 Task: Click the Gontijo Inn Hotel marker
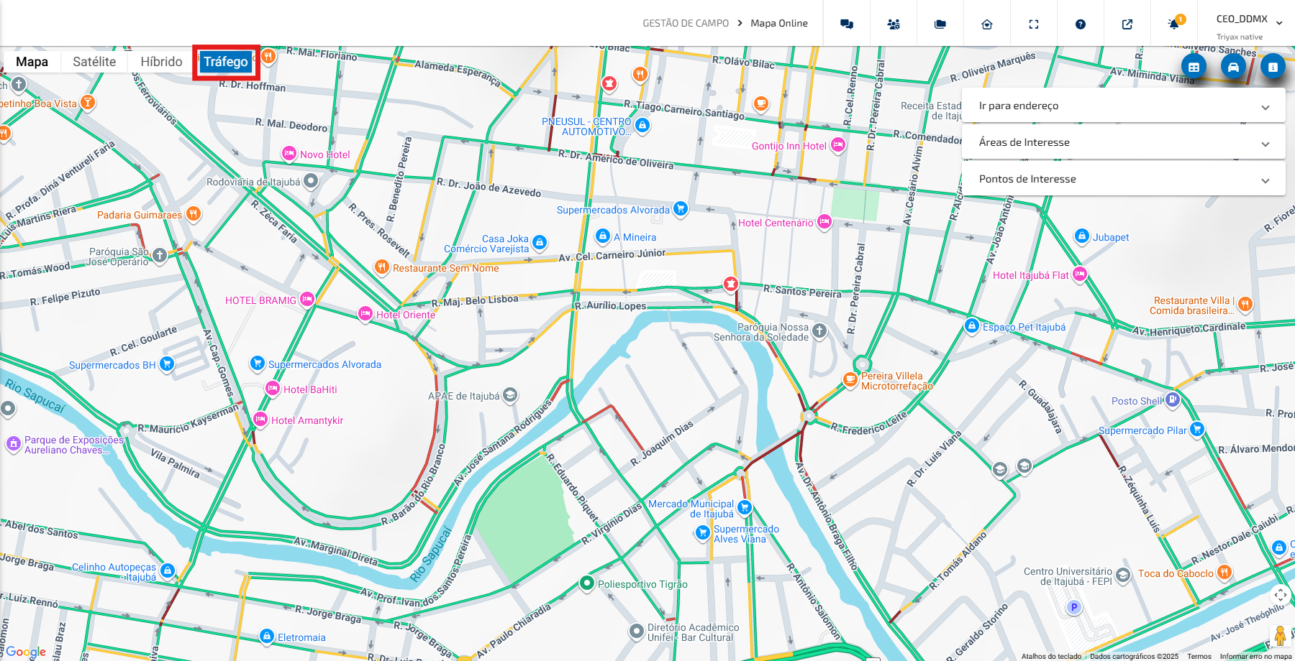[838, 145]
